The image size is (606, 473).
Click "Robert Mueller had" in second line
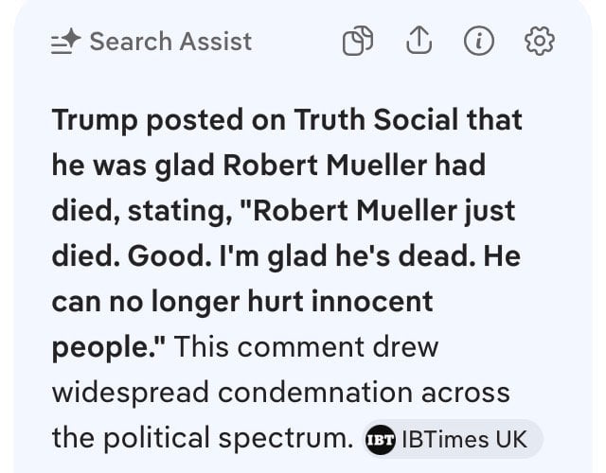(x=354, y=166)
